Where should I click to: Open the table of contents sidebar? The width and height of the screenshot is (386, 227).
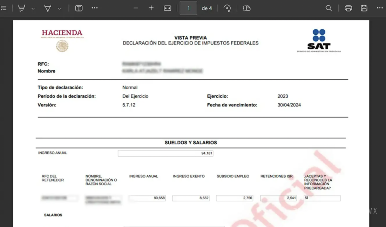coord(4,8)
